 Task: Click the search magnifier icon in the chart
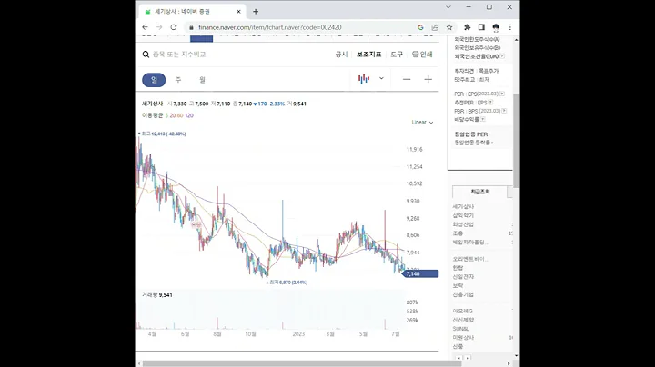point(146,55)
